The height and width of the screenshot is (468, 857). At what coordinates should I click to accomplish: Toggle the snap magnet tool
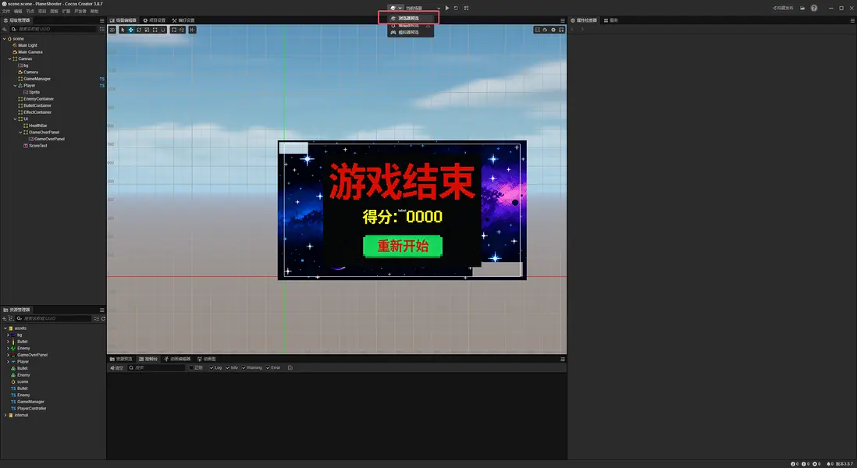pyautogui.click(x=163, y=30)
